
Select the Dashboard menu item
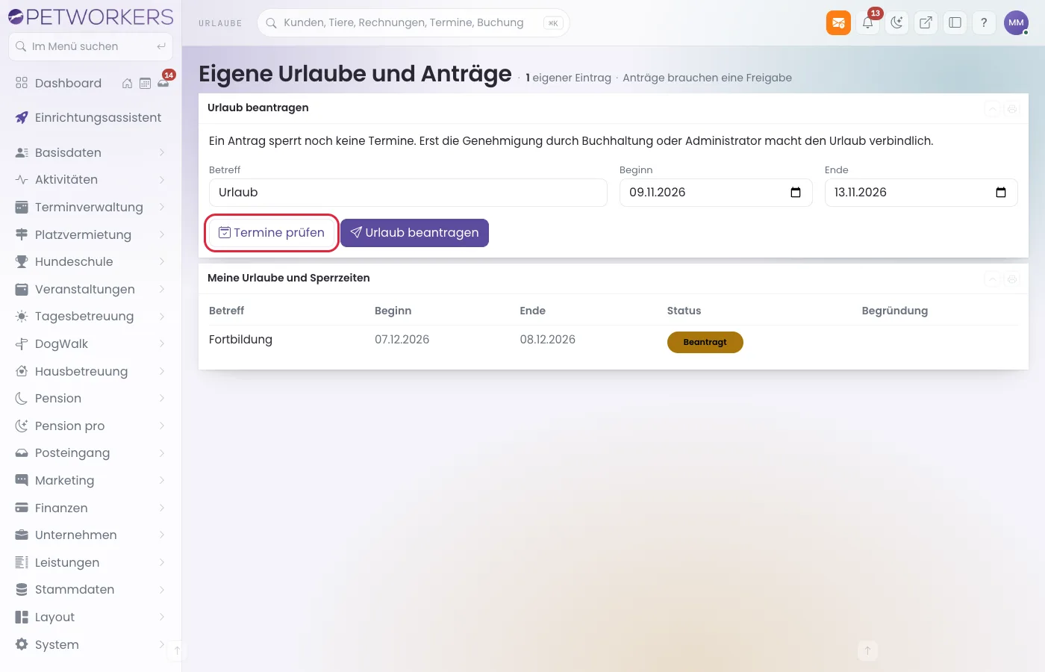pyautogui.click(x=68, y=83)
